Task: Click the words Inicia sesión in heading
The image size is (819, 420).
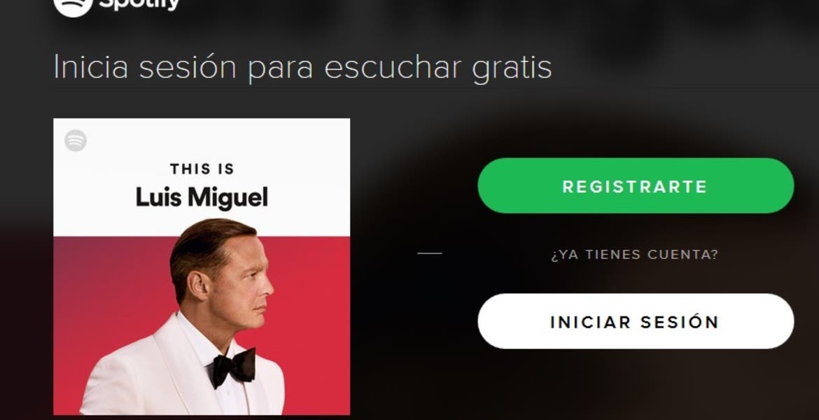Action: 145,67
